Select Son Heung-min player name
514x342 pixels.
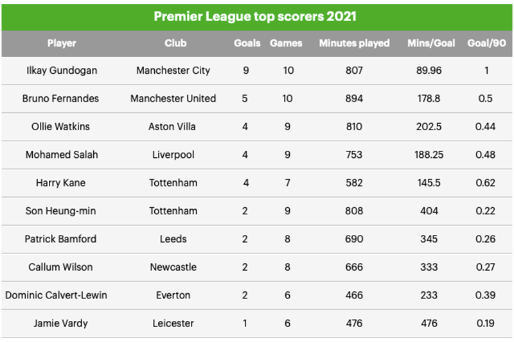pyautogui.click(x=61, y=210)
